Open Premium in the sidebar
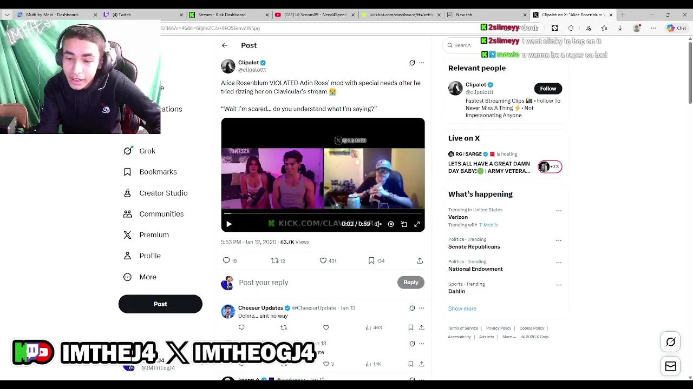The image size is (693, 389). point(146,235)
